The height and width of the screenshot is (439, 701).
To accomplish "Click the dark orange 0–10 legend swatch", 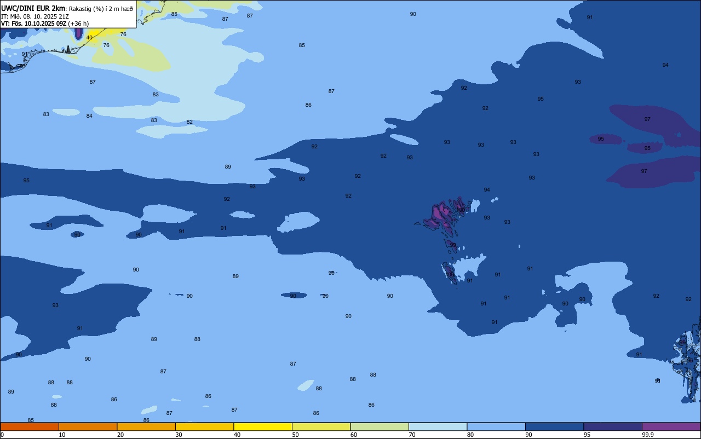I will [30, 426].
